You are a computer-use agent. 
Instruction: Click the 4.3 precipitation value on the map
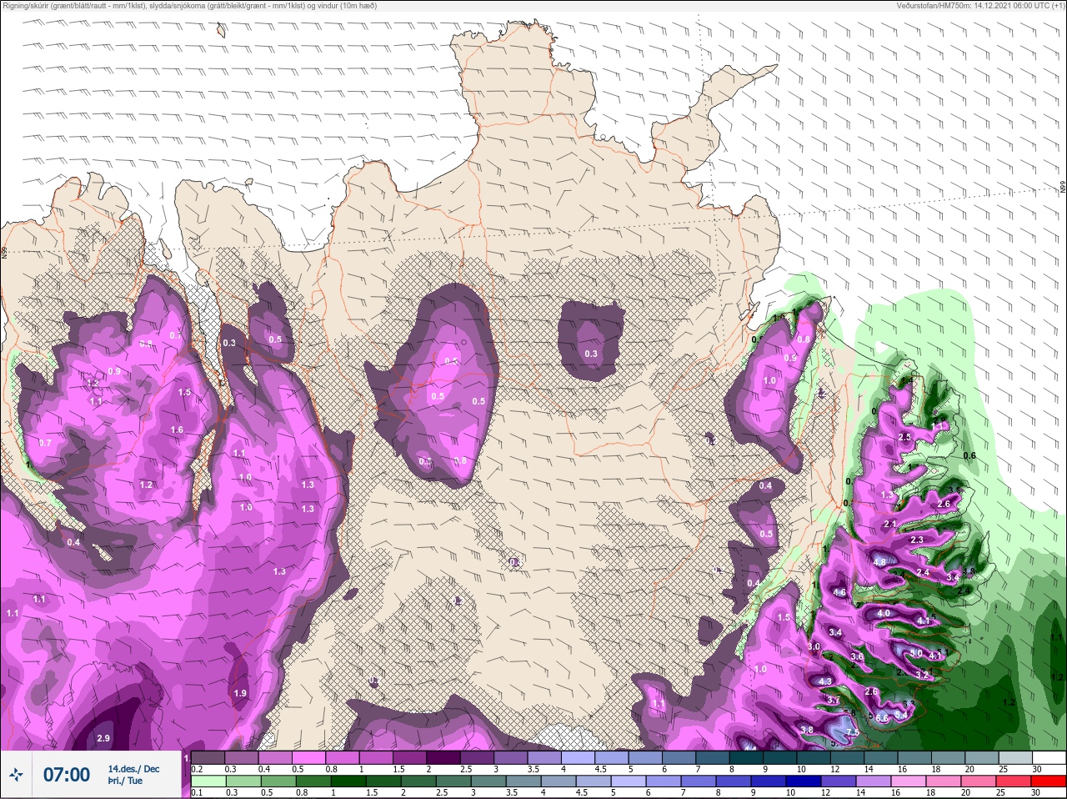click(x=826, y=681)
